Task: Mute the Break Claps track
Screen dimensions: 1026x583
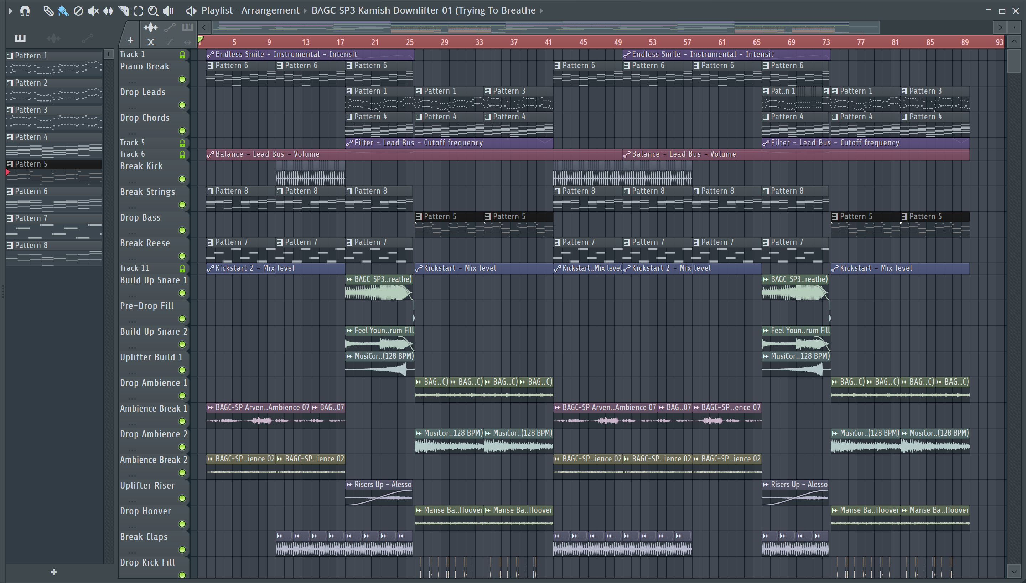Action: click(x=182, y=550)
